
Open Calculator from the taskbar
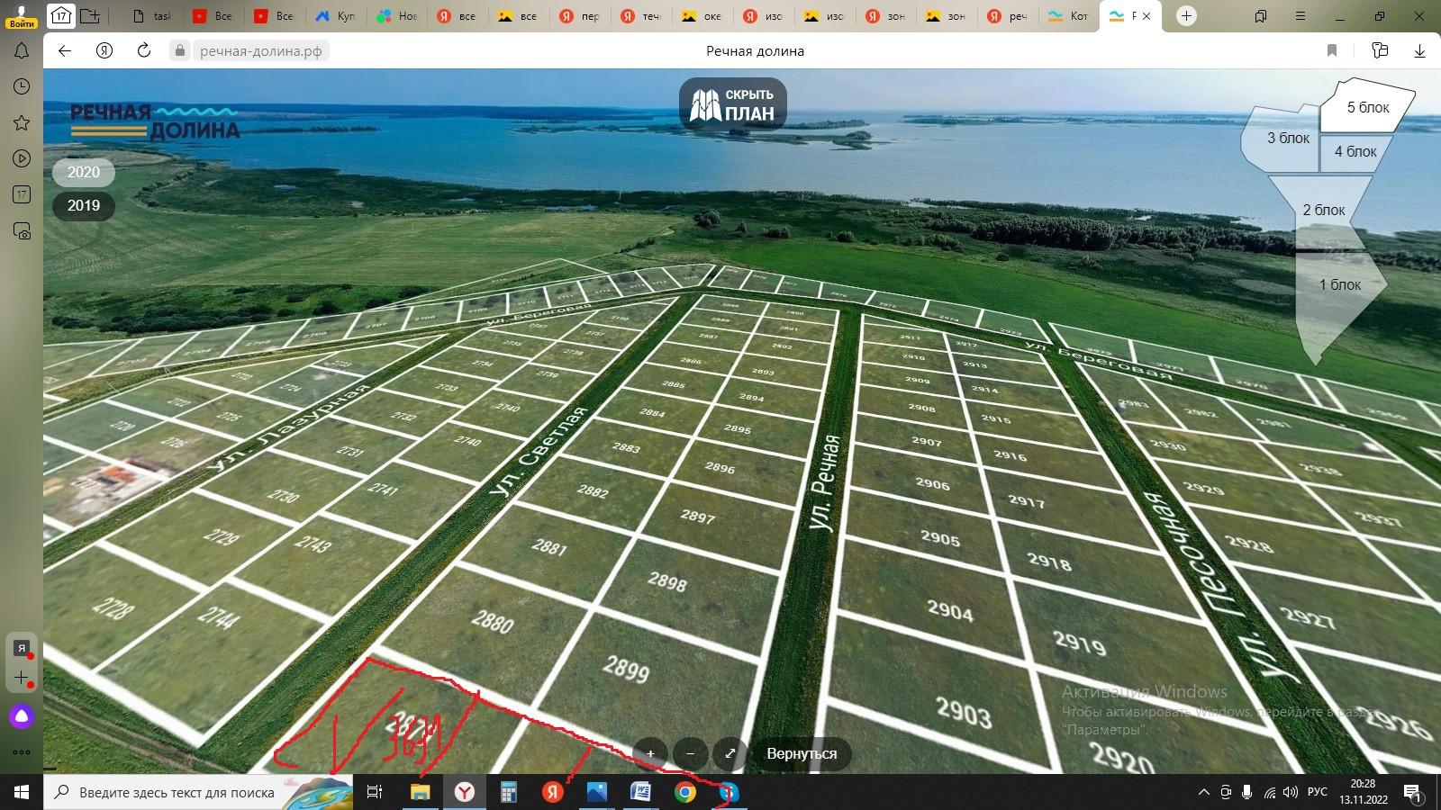pyautogui.click(x=508, y=792)
